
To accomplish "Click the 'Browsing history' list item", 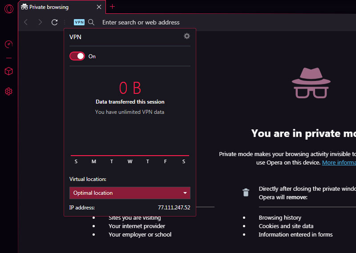I will click(x=280, y=217).
